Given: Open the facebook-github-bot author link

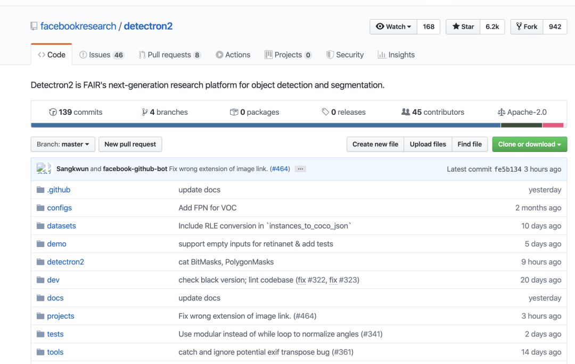Looking at the screenshot, I should click(x=135, y=168).
